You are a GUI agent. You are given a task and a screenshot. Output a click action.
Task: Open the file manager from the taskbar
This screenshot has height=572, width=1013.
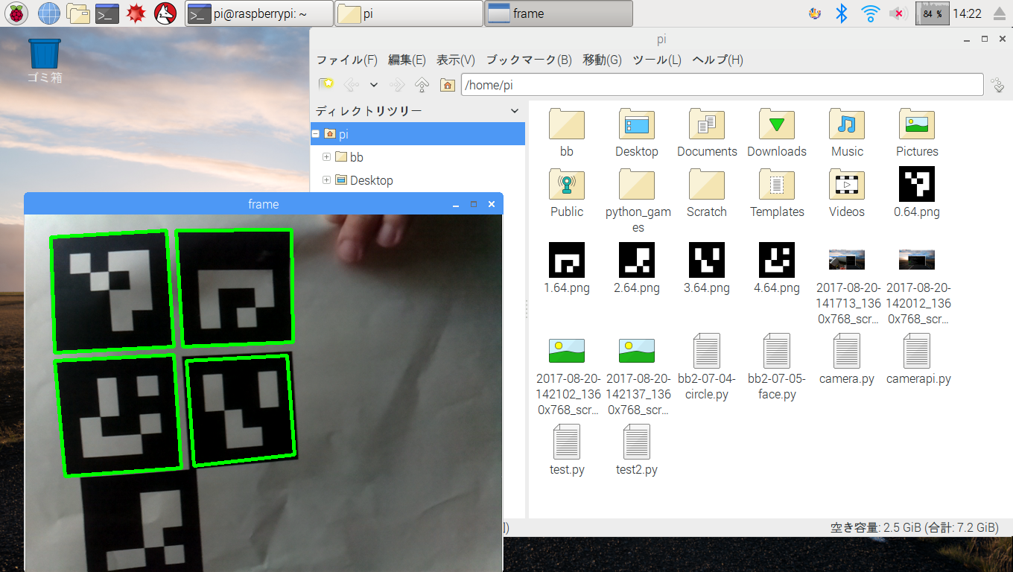[x=78, y=13]
